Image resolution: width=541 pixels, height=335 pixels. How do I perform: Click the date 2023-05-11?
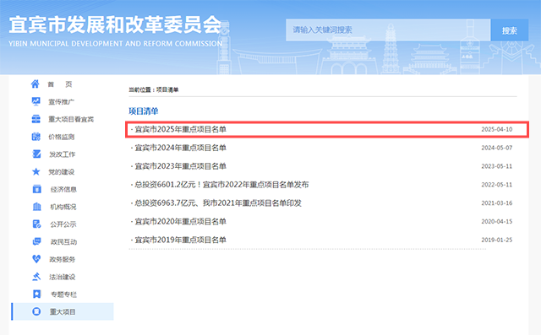[x=497, y=166]
